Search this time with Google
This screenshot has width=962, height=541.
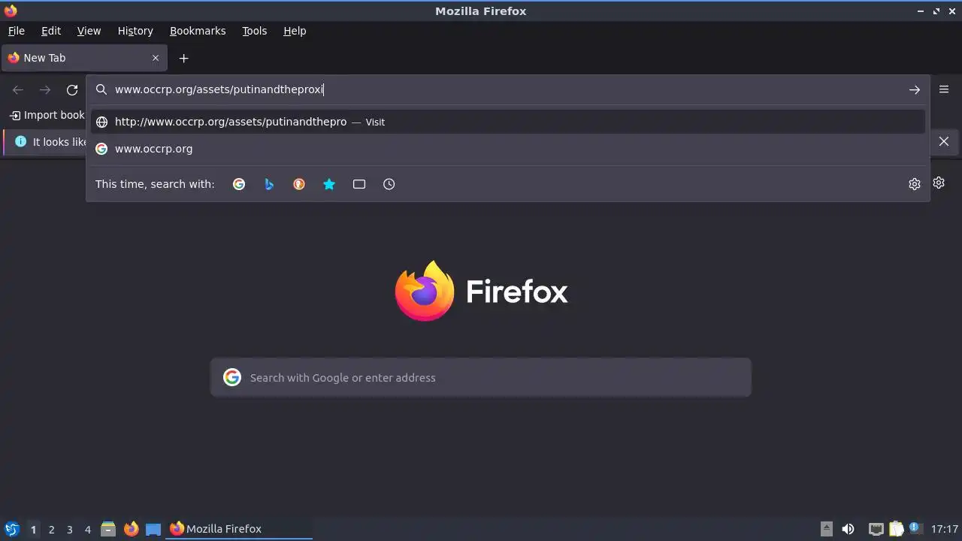pyautogui.click(x=239, y=184)
